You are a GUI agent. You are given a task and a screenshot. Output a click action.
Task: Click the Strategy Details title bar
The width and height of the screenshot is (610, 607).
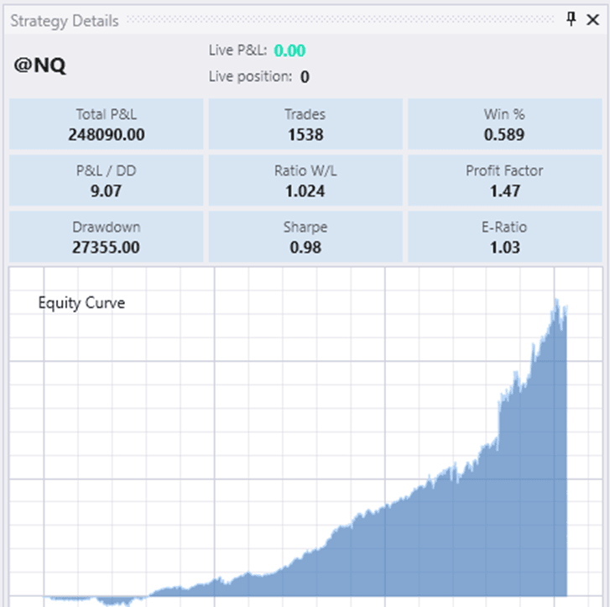click(x=252, y=20)
